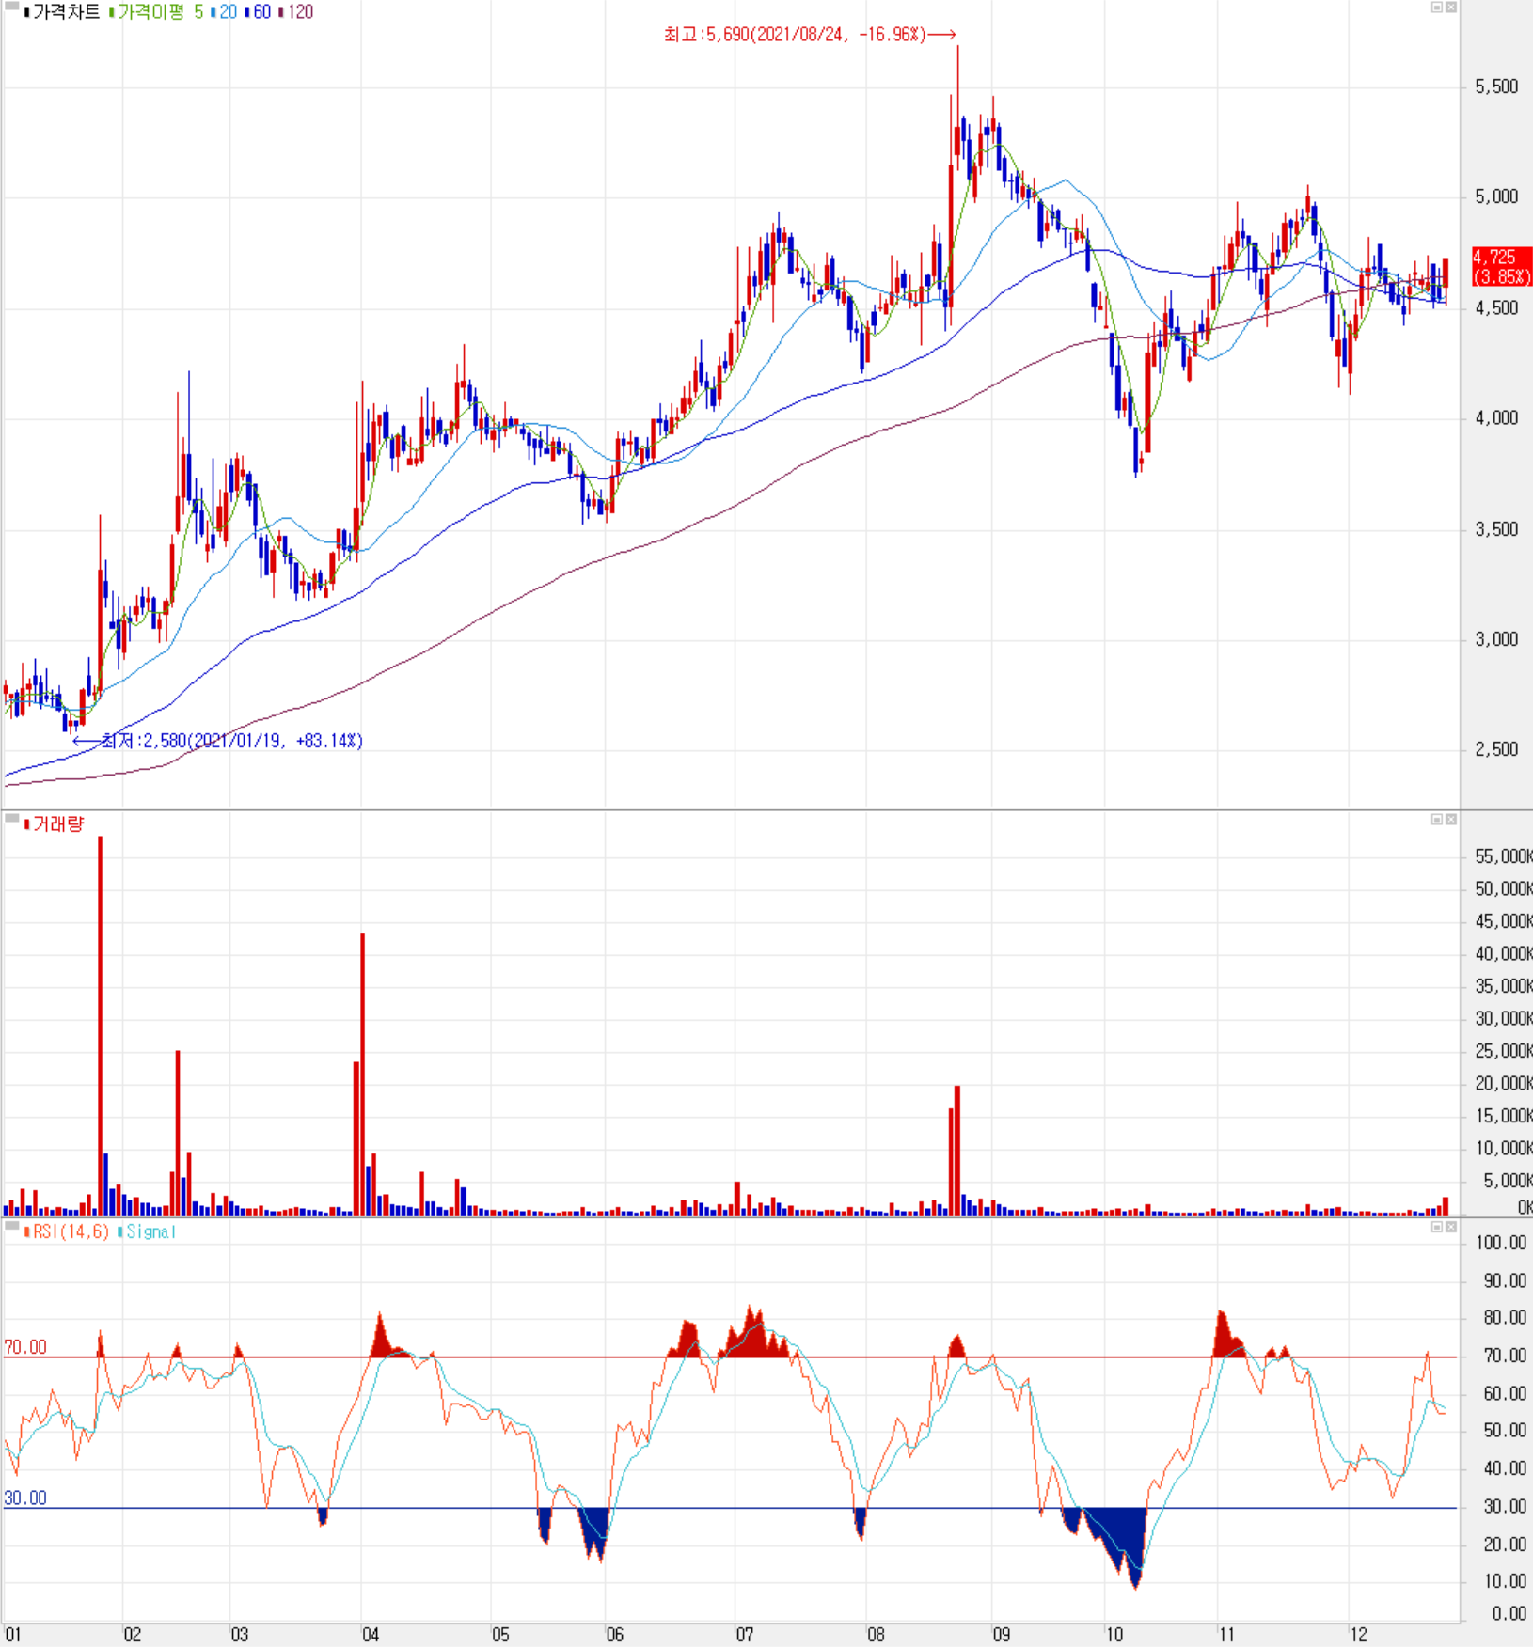The height and width of the screenshot is (1647, 1533).
Task: Click the 5,500 price axis label
Action: point(1496,86)
